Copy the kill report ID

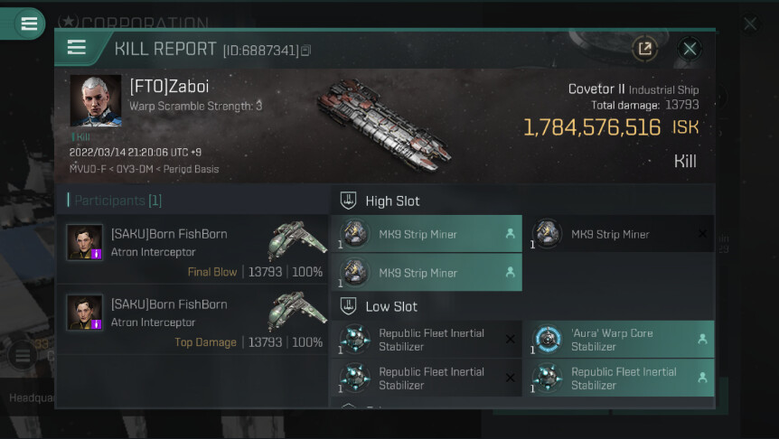pos(305,51)
